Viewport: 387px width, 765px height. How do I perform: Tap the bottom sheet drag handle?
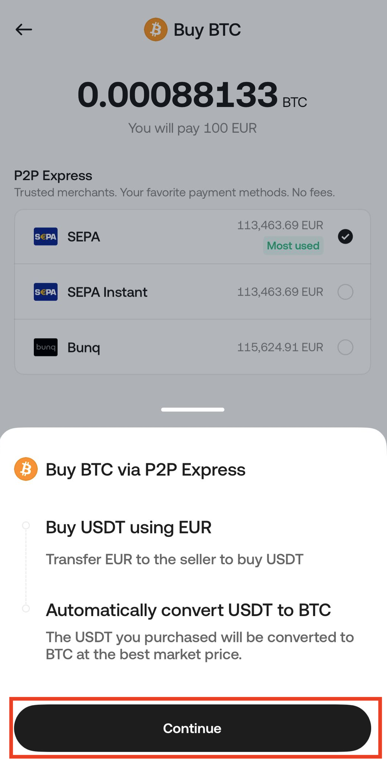click(x=193, y=410)
